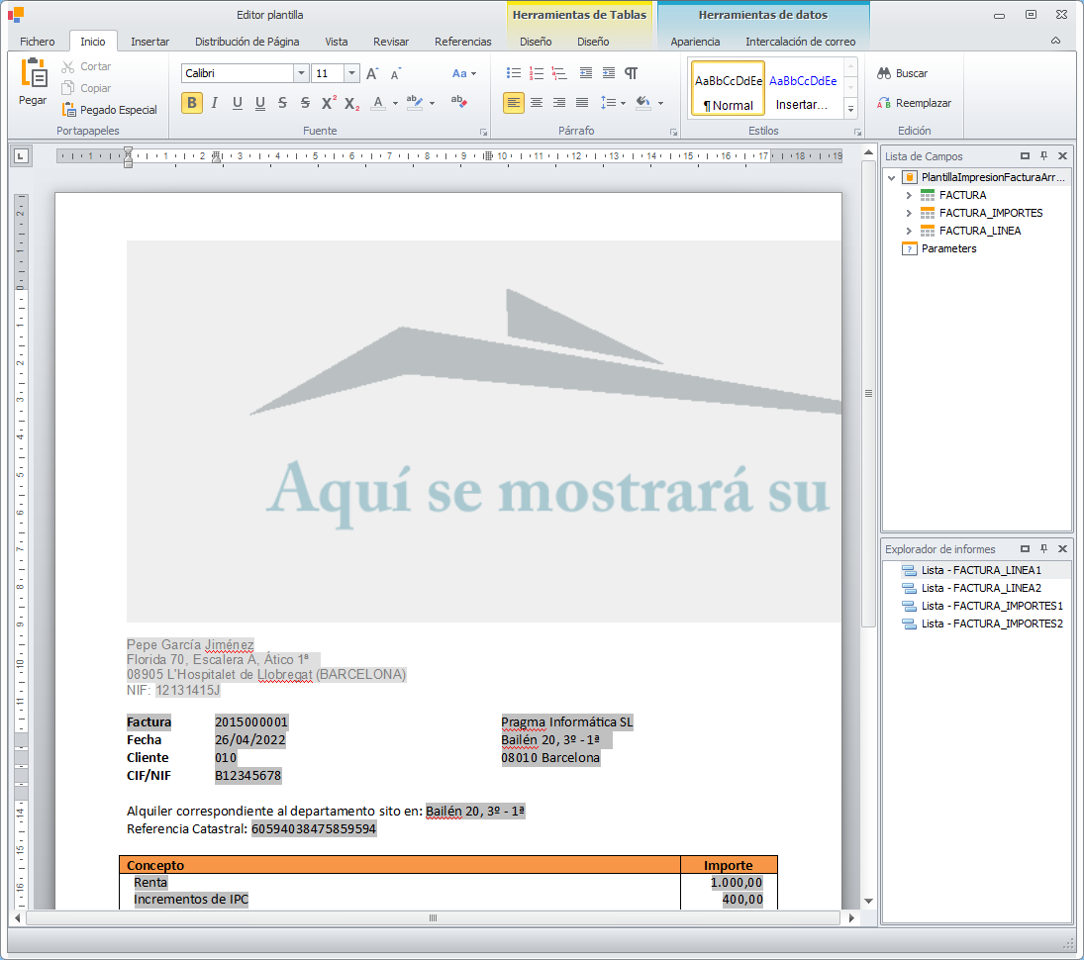Expand the FACTURA_IMPORTES tree node
This screenshot has height=960, width=1084.
(x=909, y=213)
